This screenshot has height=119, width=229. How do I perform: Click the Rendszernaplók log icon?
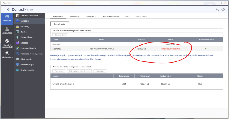[17, 70]
